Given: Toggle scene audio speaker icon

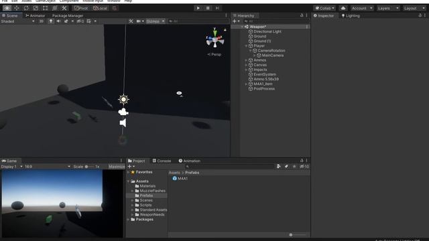Looking at the screenshot, I should click(58, 21).
